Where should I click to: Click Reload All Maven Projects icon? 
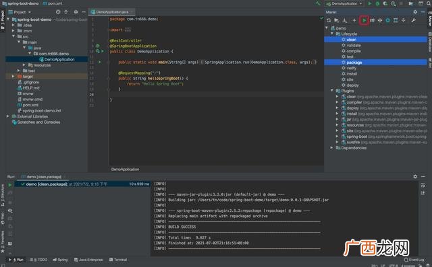tap(329, 20)
